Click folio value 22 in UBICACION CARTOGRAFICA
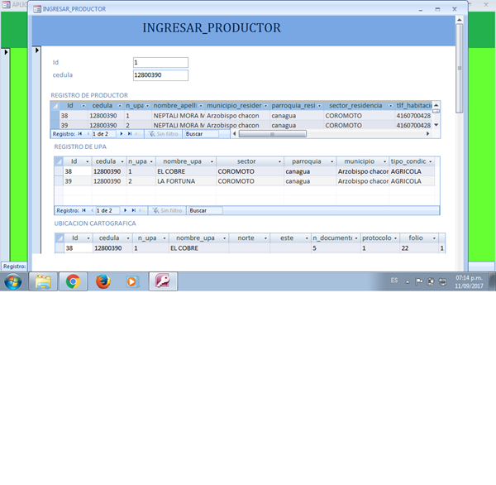The image size is (496, 485). coord(419,248)
